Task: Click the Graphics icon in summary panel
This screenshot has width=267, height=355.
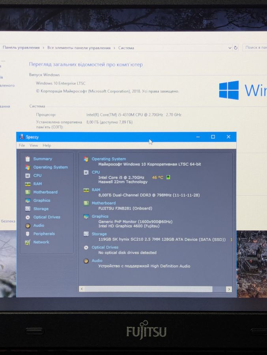Action: pyautogui.click(x=86, y=217)
